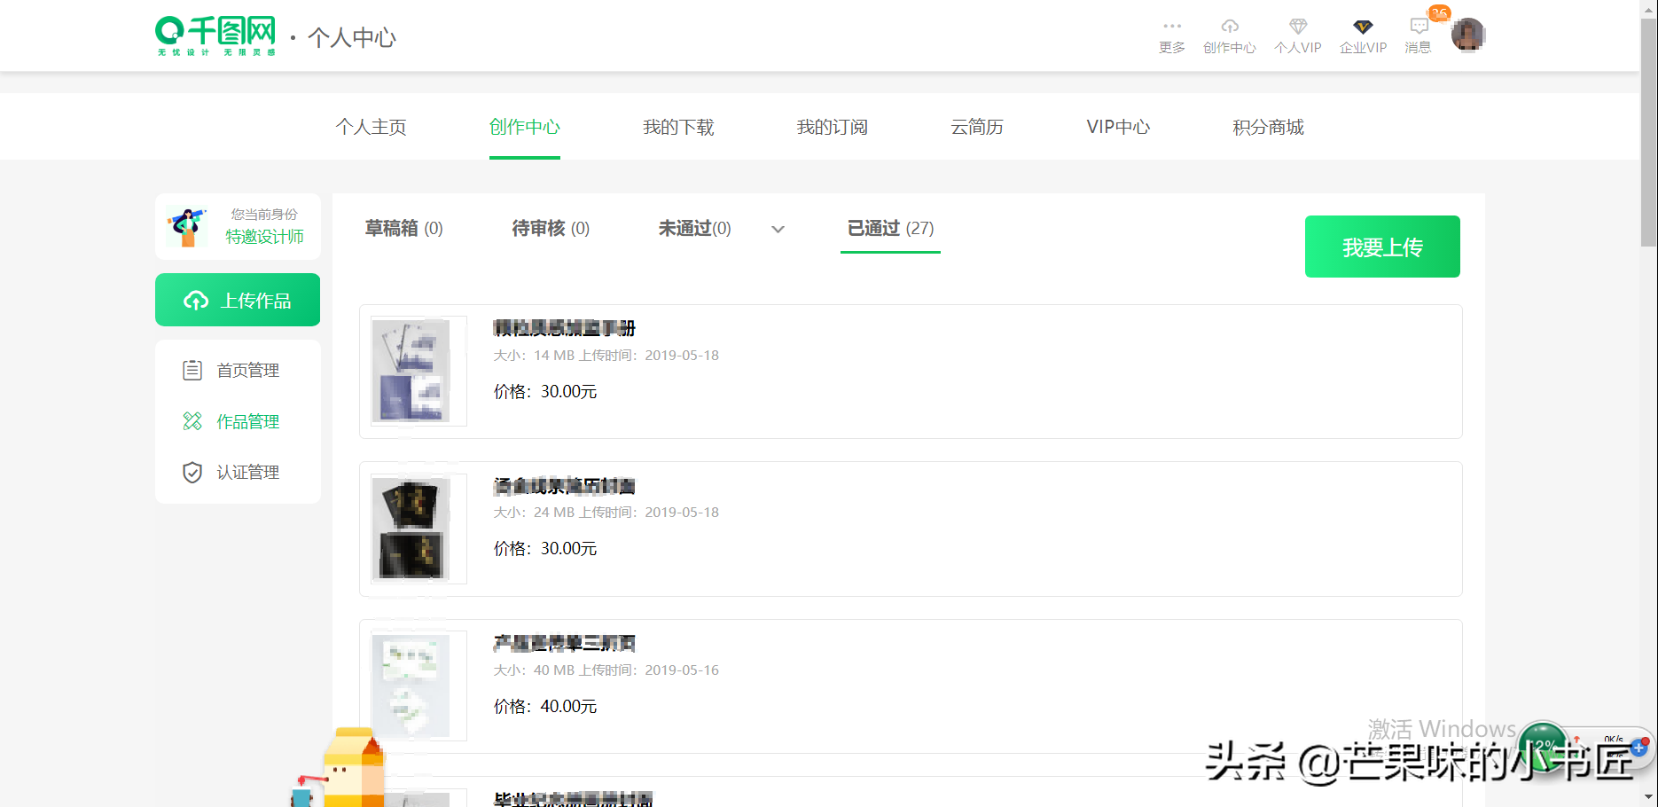The image size is (1658, 807).
Task: Open the 企业VIP icon
Action: click(1362, 27)
